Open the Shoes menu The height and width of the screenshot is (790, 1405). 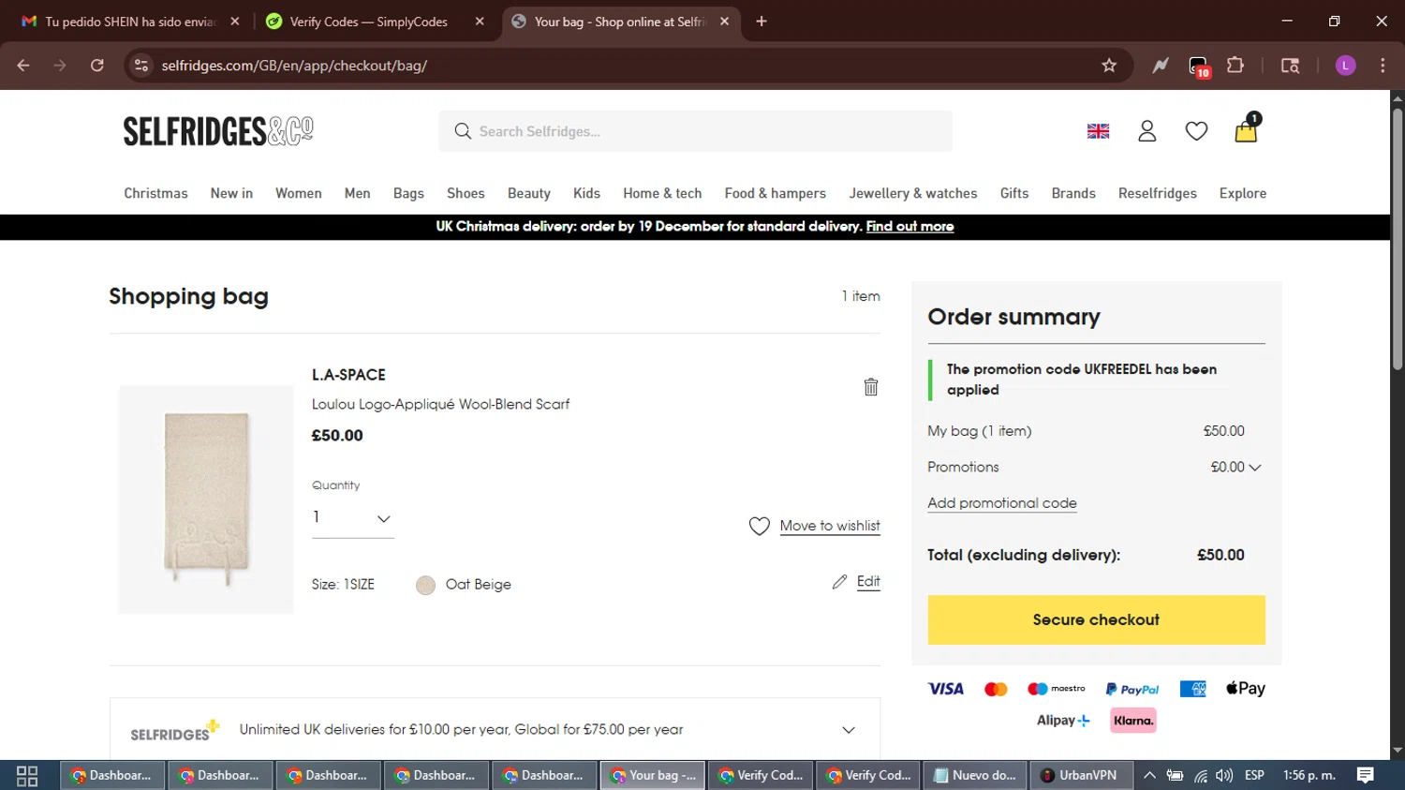click(466, 193)
